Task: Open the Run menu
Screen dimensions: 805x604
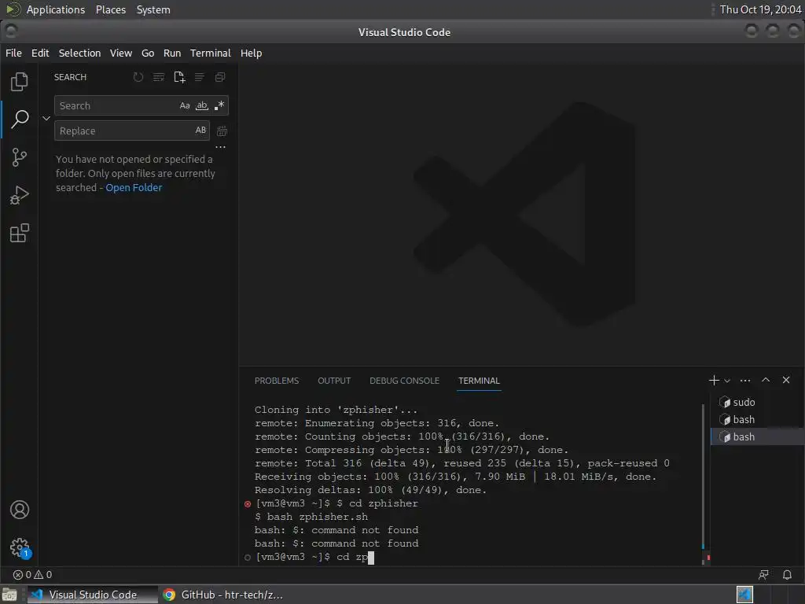Action: (x=172, y=53)
